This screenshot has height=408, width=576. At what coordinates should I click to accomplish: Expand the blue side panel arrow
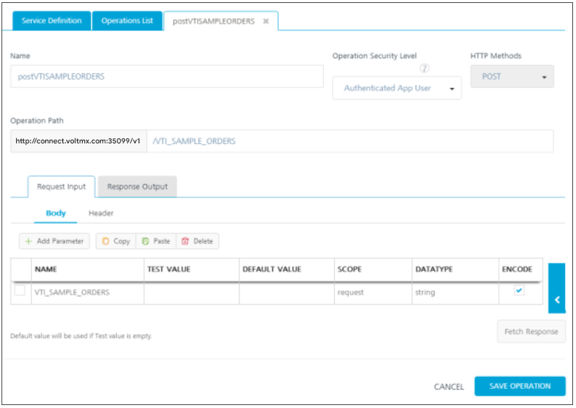coord(557,288)
